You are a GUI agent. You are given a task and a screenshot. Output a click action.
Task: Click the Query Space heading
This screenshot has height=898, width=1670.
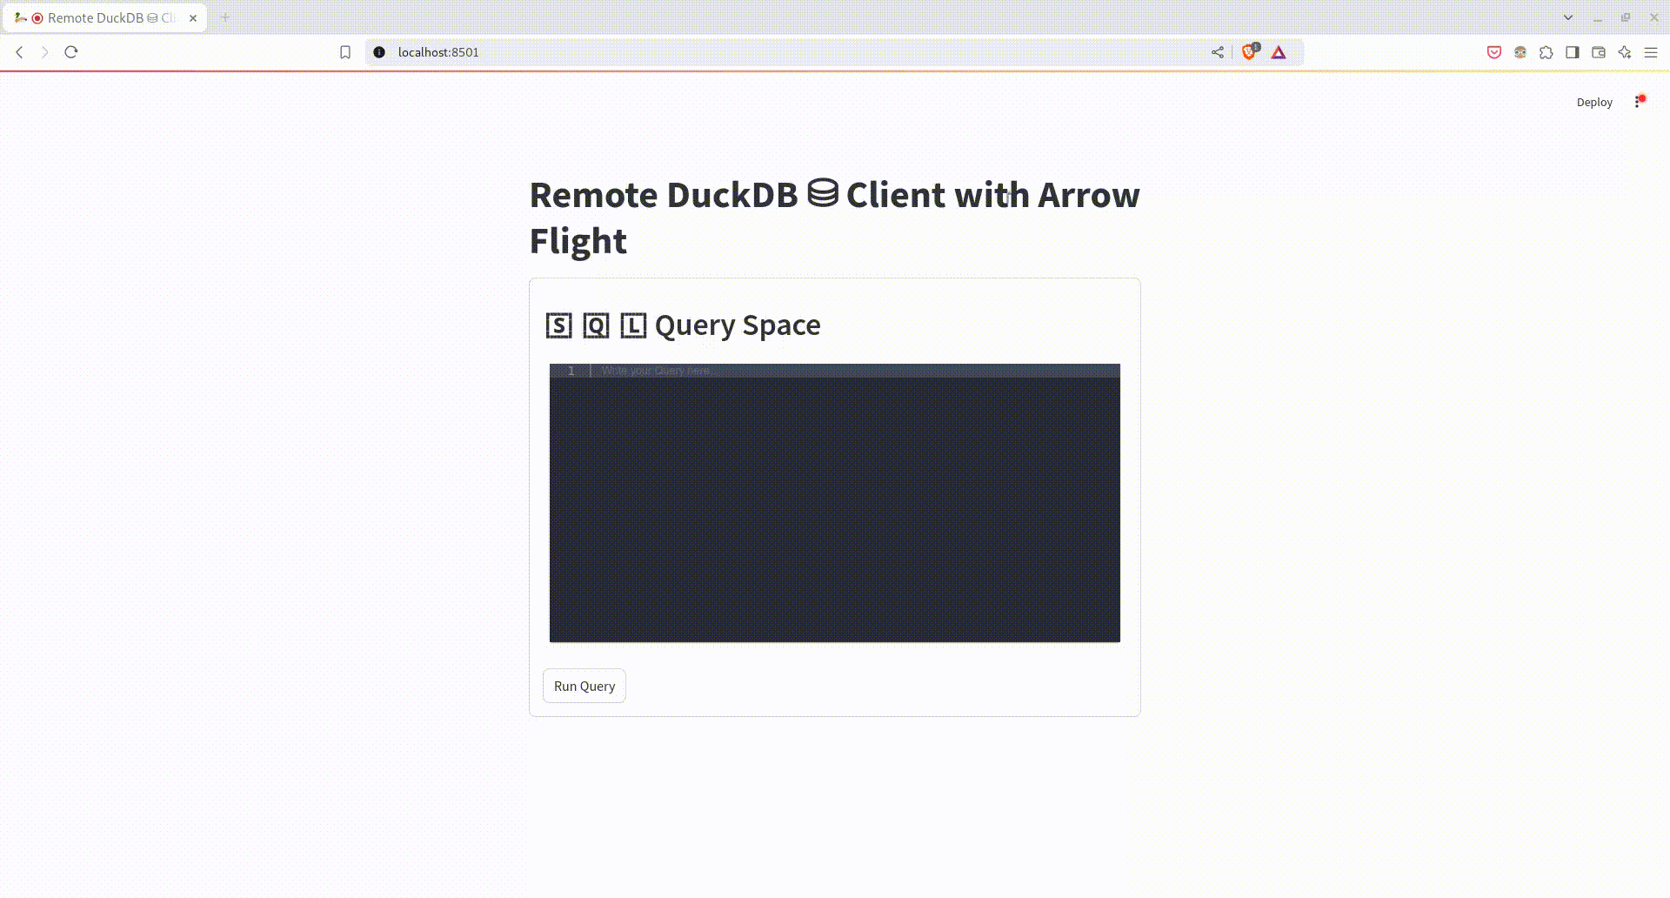tap(684, 325)
